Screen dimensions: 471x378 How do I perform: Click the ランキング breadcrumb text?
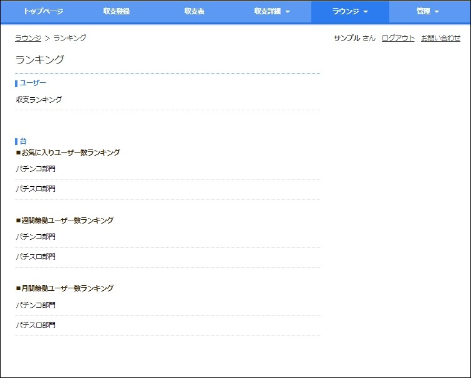tap(70, 38)
